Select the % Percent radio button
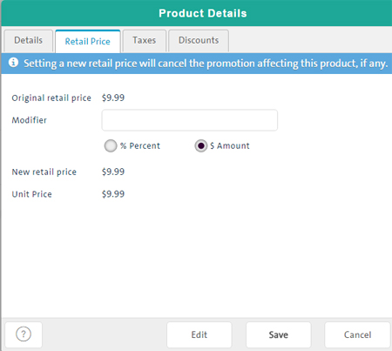 pos(111,145)
